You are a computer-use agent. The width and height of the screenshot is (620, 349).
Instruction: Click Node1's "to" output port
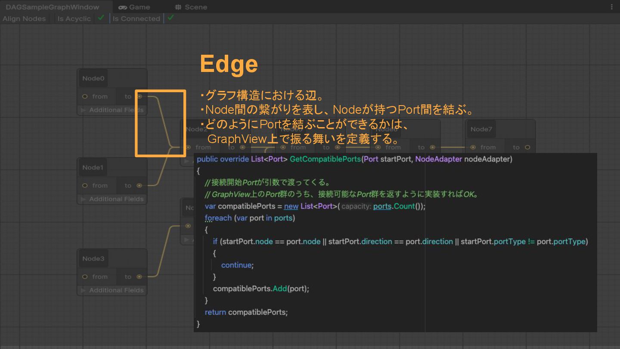pos(139,186)
